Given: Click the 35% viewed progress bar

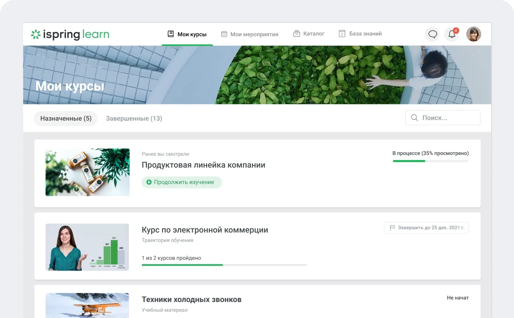Looking at the screenshot, I should pyautogui.click(x=430, y=161).
